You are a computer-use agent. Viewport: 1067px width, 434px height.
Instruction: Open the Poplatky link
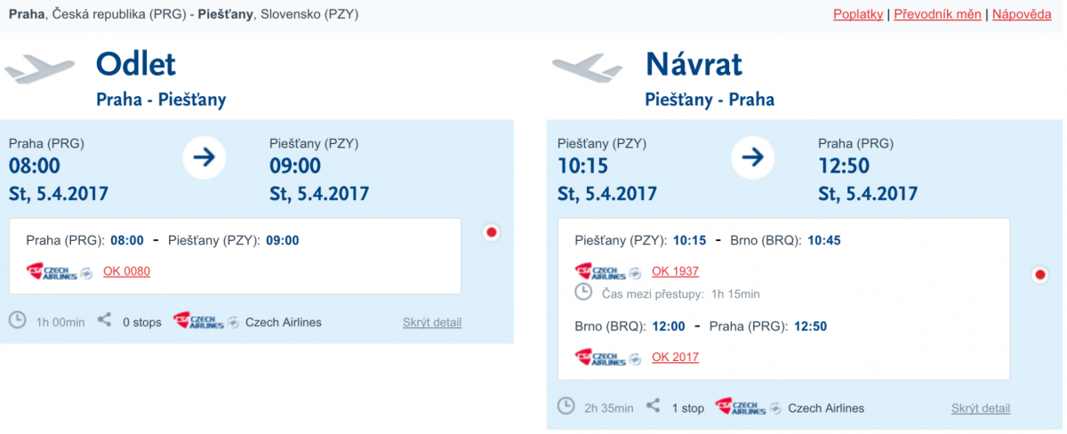click(858, 14)
